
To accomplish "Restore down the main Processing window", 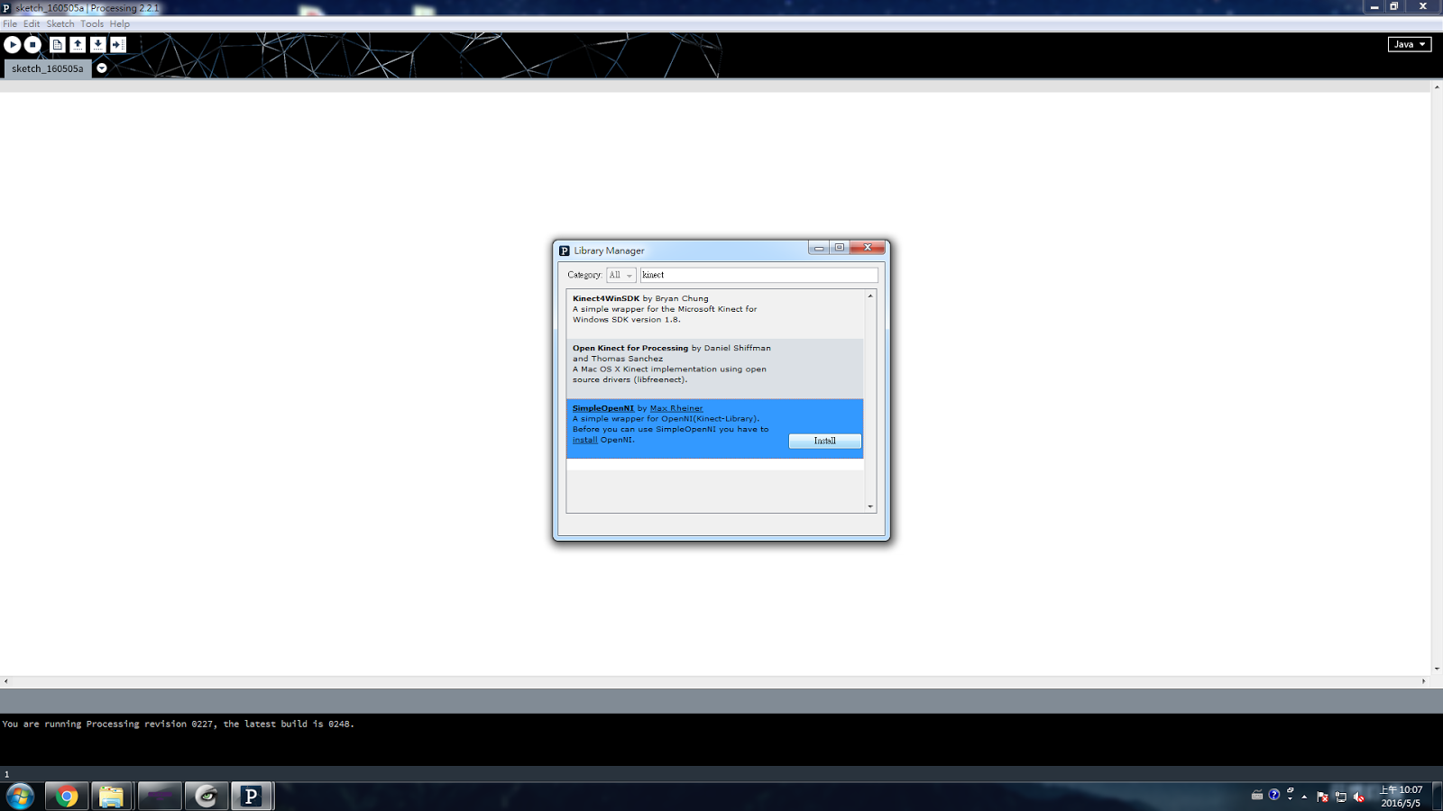I will pyautogui.click(x=1394, y=6).
